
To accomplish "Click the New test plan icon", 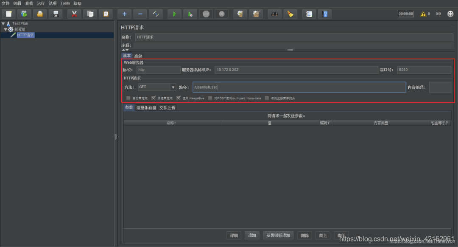I will point(9,14).
